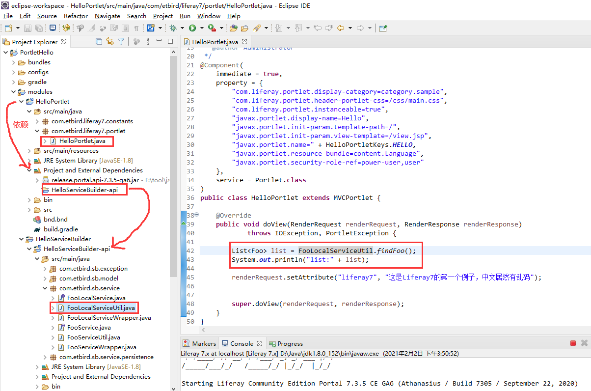Screen dimensions: 591x391
Task: Click the Forward navigation arrow icon
Action: [x=360, y=28]
